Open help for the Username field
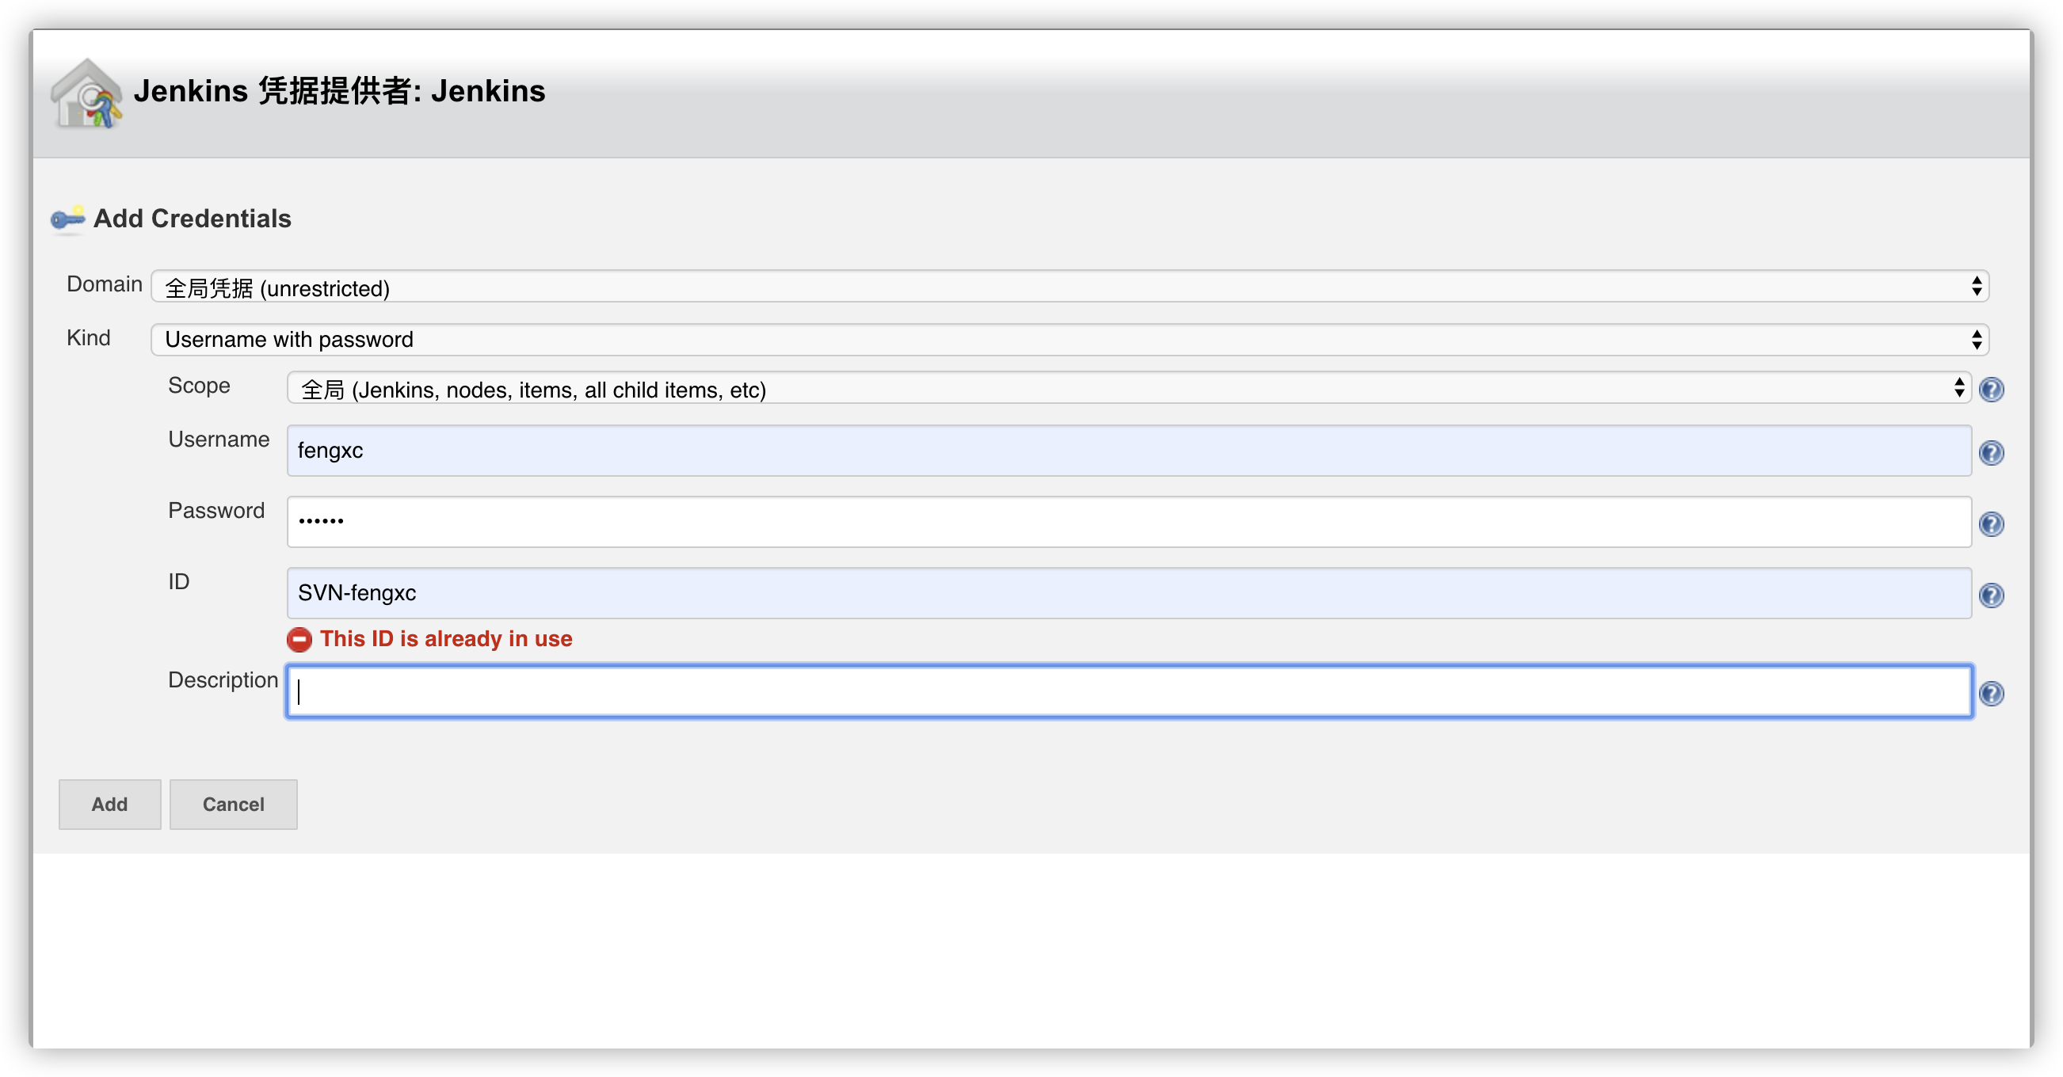Screen dimensions: 2063x1077 pos(1991,452)
